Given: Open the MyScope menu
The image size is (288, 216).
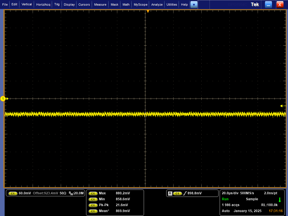Looking at the screenshot, I should [141, 4].
